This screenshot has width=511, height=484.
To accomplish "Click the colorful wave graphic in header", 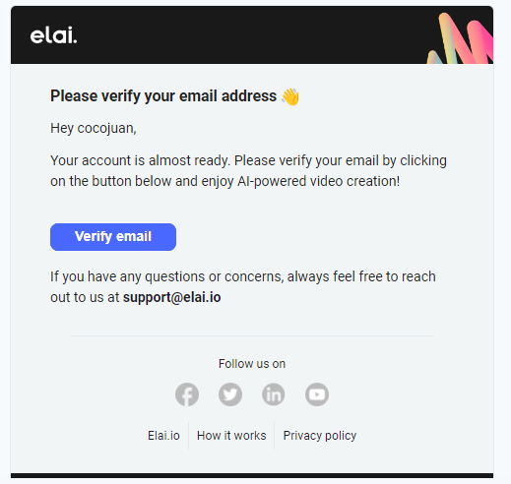I will click(460, 38).
